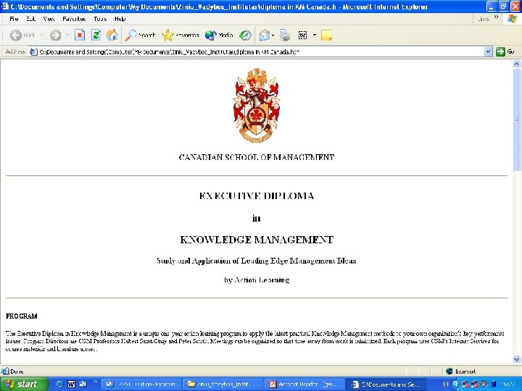
Task: Open the View menu
Action: click(49, 19)
